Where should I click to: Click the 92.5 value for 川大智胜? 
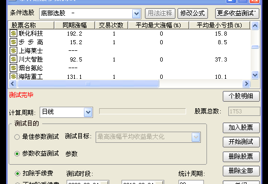[76, 59]
